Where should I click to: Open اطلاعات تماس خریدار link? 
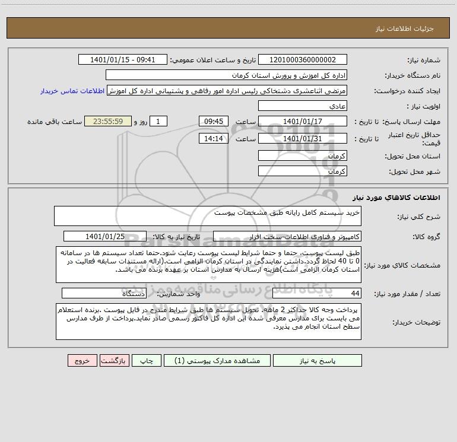click(72, 91)
